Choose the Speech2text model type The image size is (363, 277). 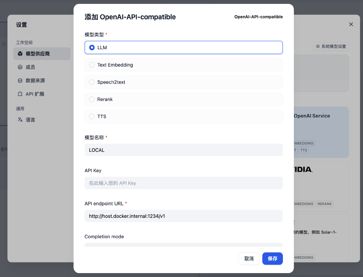tap(92, 82)
